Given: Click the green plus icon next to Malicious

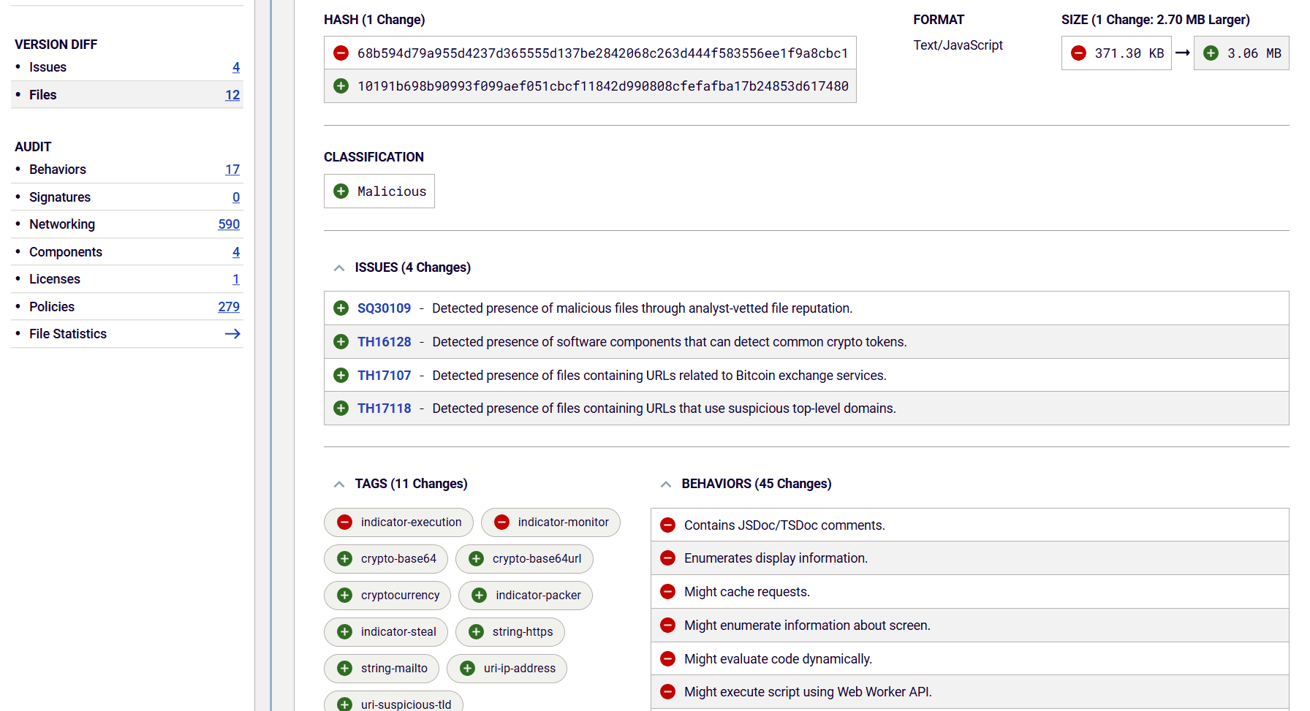Looking at the screenshot, I should click(341, 191).
